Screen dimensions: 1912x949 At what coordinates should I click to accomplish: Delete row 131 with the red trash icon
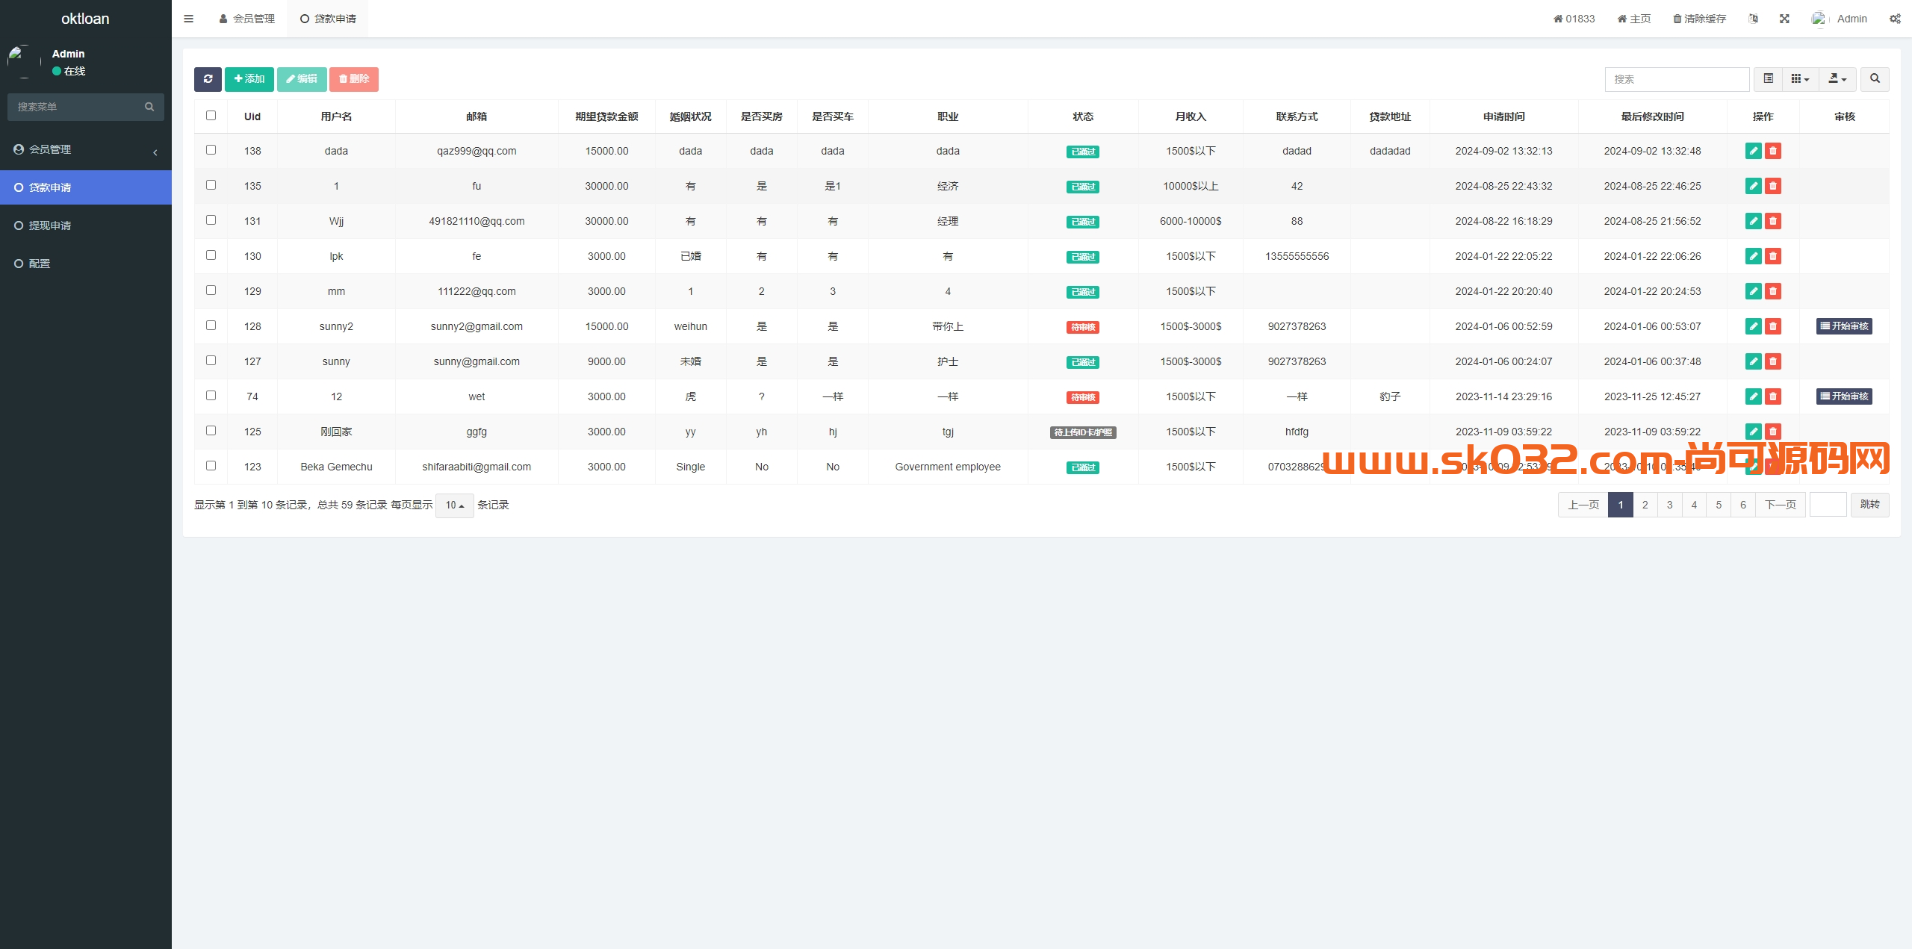pyautogui.click(x=1773, y=221)
